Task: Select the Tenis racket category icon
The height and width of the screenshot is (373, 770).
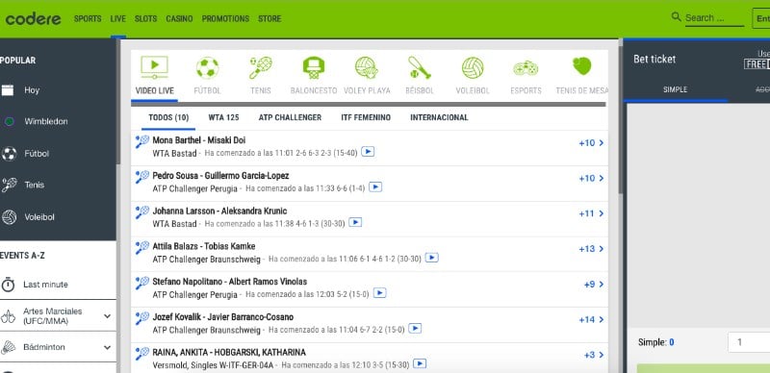Action: coord(260,67)
